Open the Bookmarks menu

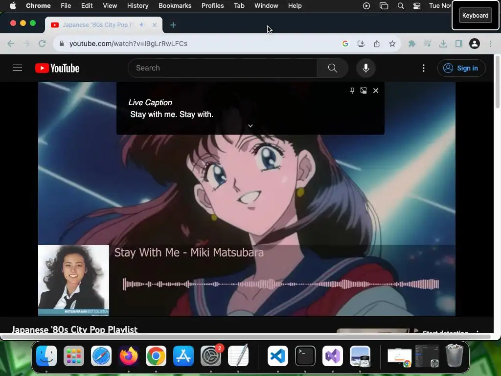175,6
